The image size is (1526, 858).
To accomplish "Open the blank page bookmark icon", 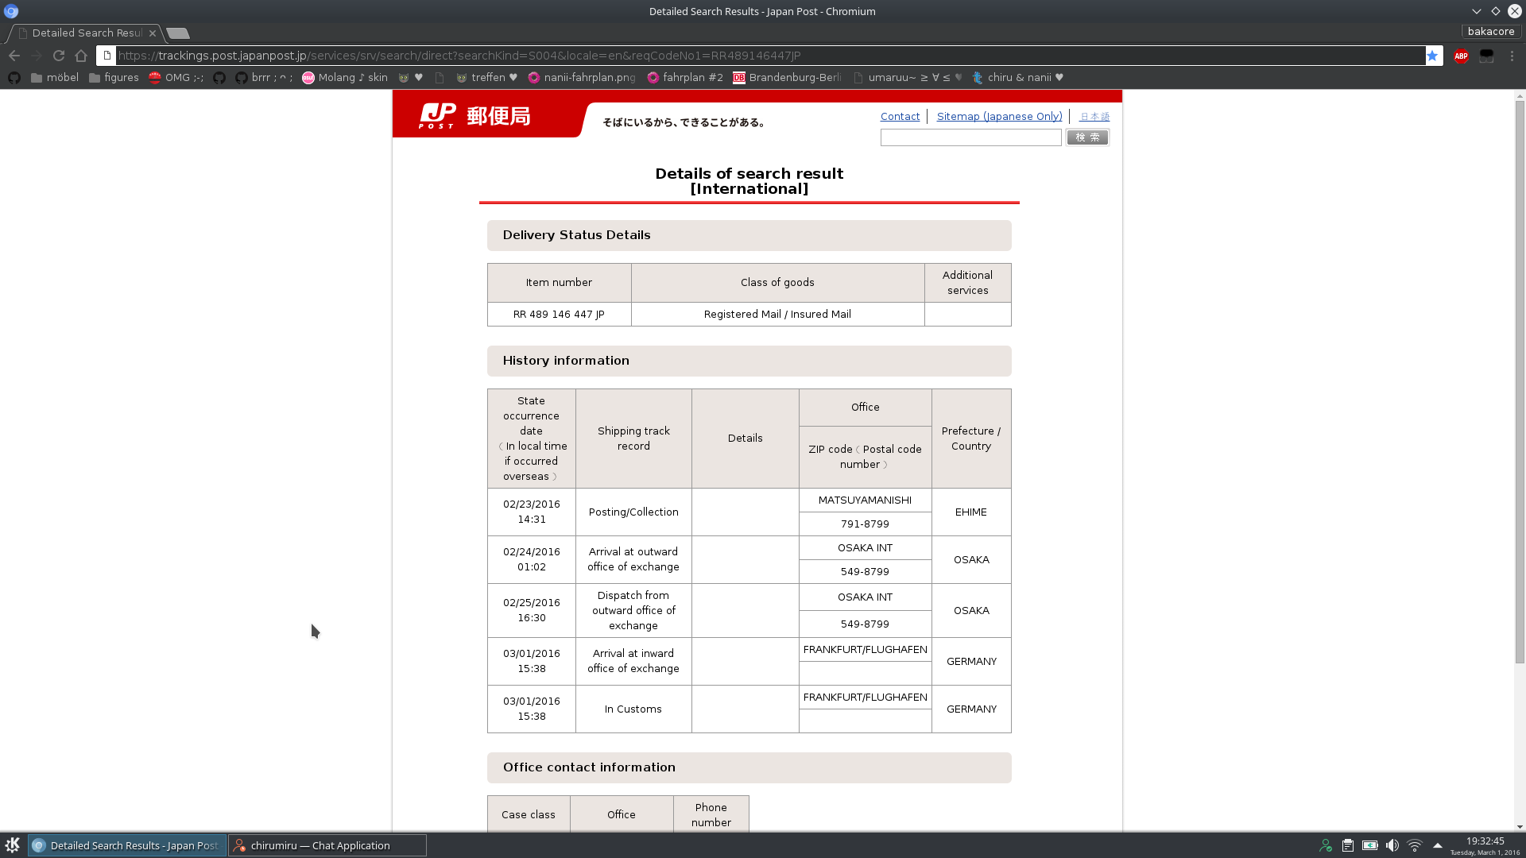I will point(440,78).
